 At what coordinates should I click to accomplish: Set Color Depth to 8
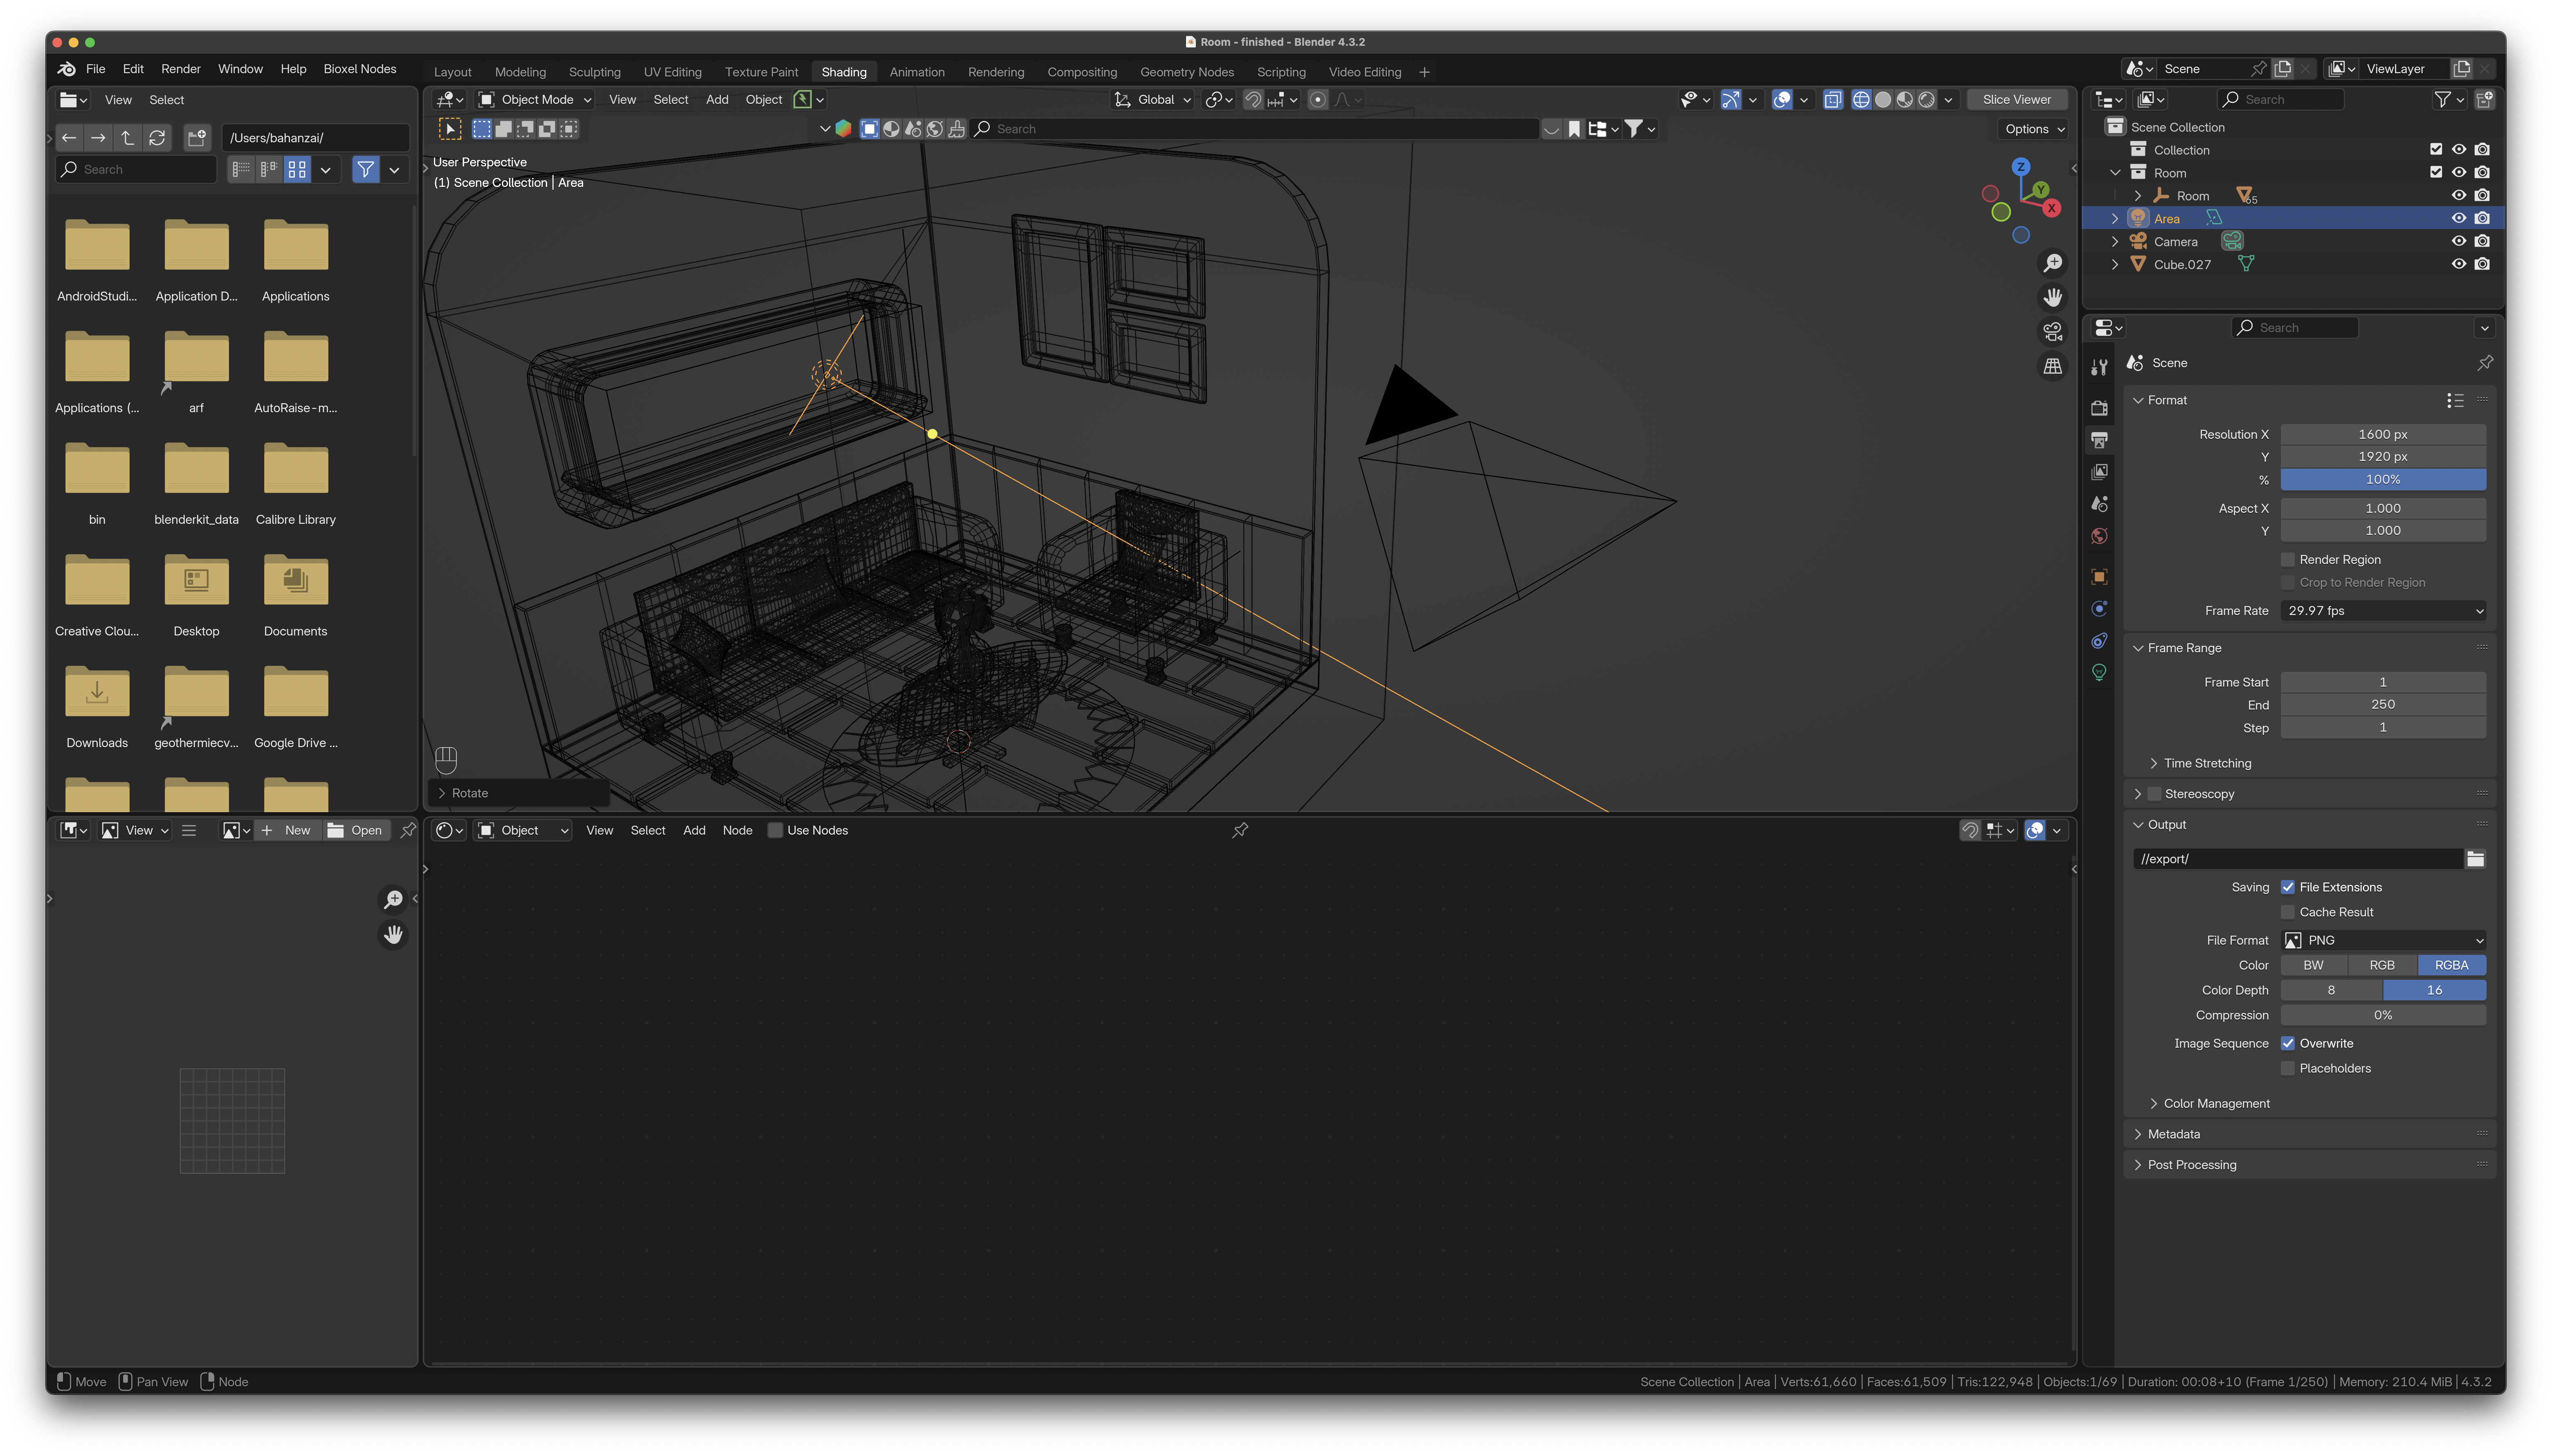pyautogui.click(x=2331, y=990)
